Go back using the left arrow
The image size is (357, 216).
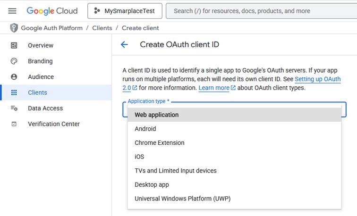pyautogui.click(x=124, y=45)
